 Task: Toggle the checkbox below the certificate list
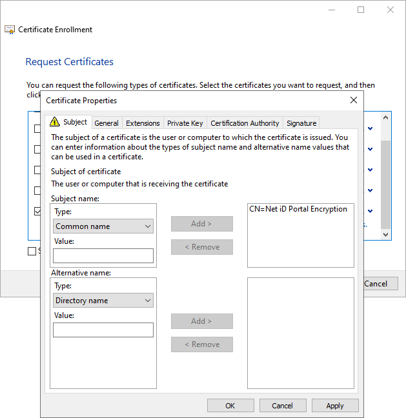[x=32, y=251]
